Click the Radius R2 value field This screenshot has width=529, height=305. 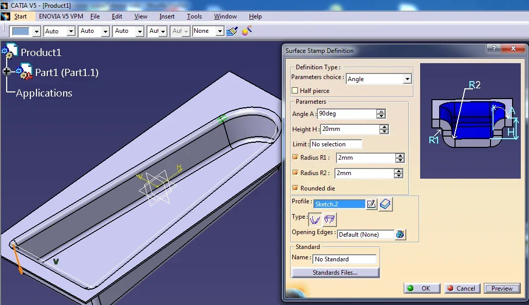364,173
